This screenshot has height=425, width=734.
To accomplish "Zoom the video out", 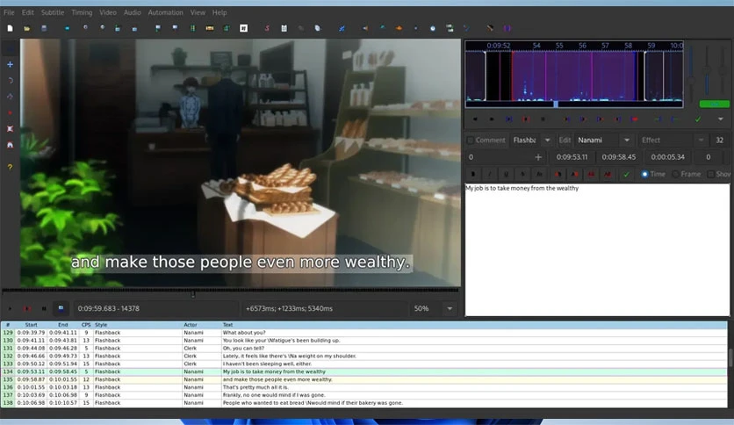I will pos(102,28).
